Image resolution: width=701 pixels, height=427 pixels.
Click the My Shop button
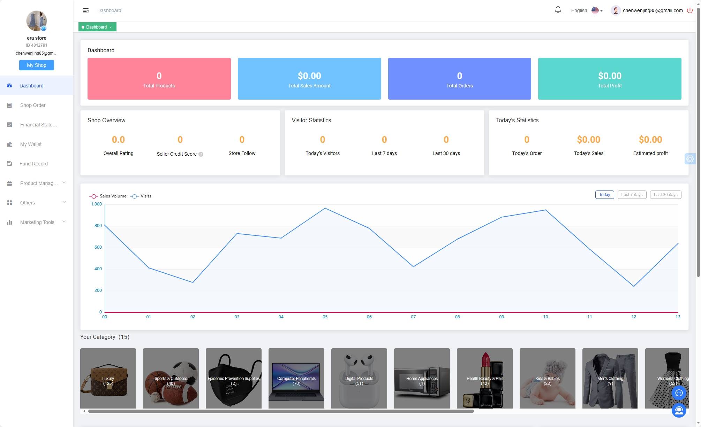pyautogui.click(x=37, y=65)
